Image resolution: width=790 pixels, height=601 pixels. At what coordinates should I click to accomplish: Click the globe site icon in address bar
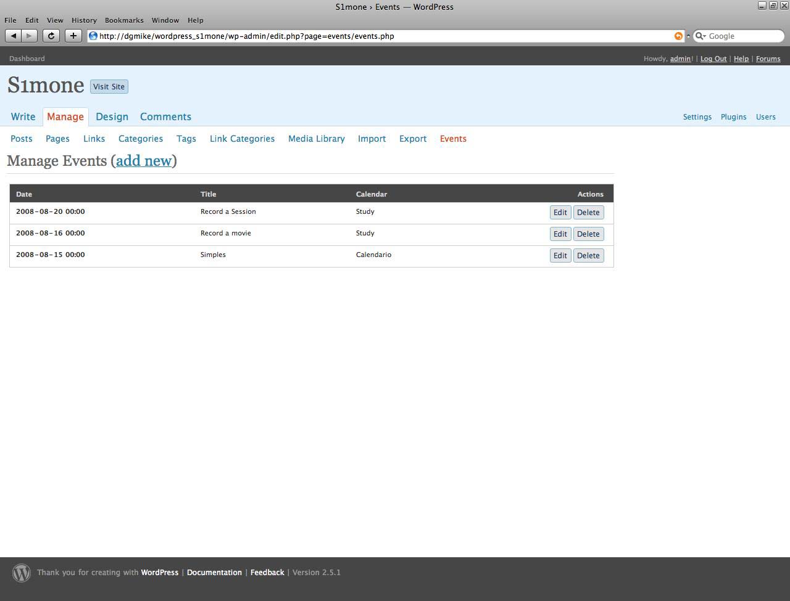point(93,36)
